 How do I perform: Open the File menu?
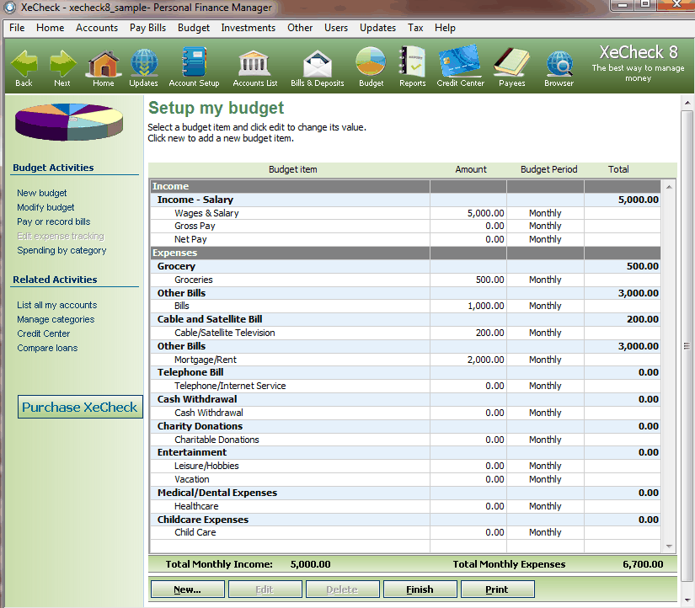tap(17, 28)
